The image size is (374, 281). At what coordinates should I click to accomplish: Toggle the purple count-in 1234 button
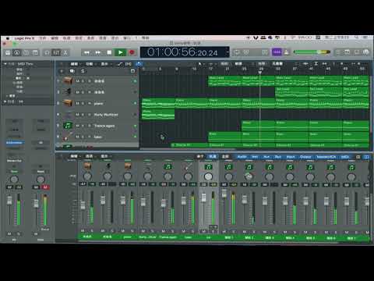(x=277, y=52)
